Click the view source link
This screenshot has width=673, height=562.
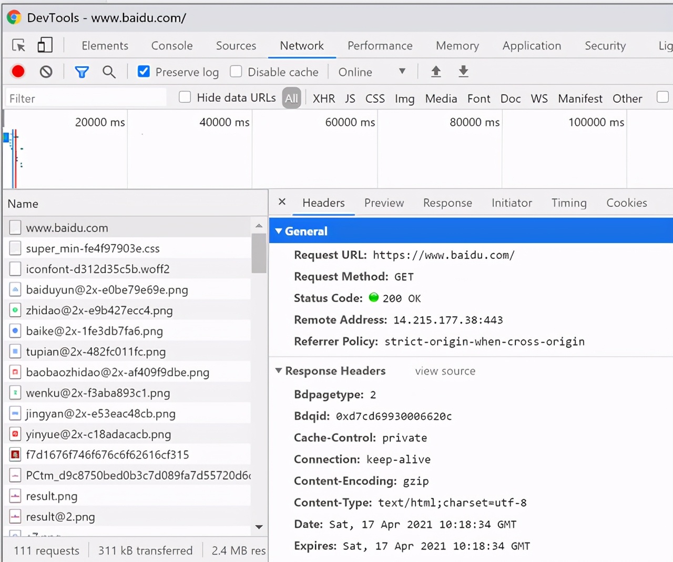(x=445, y=372)
